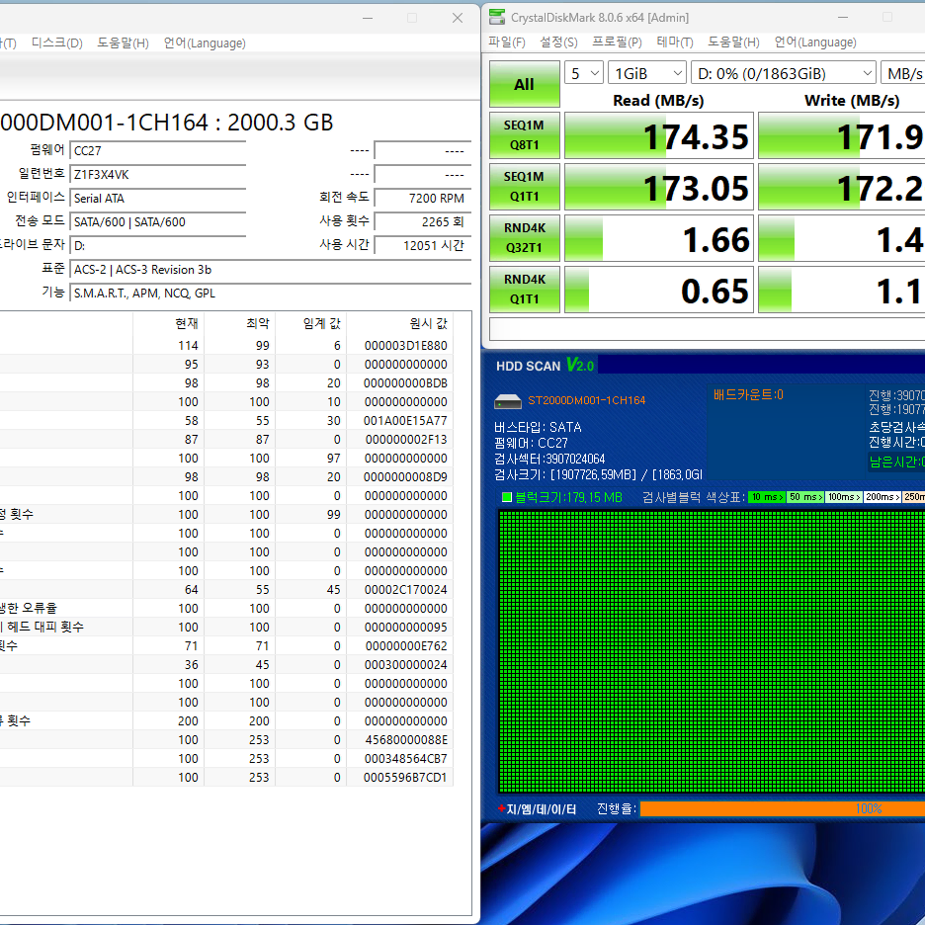Close the CrystalDiskInfo window
This screenshot has width=925, height=925.
pyautogui.click(x=458, y=19)
